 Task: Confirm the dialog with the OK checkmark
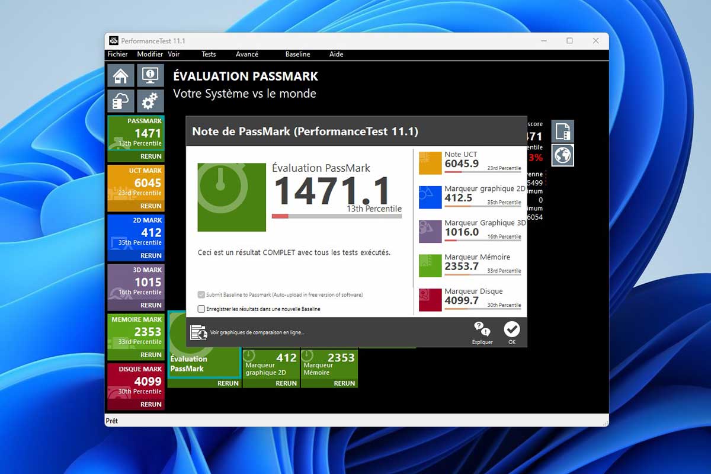tap(511, 333)
